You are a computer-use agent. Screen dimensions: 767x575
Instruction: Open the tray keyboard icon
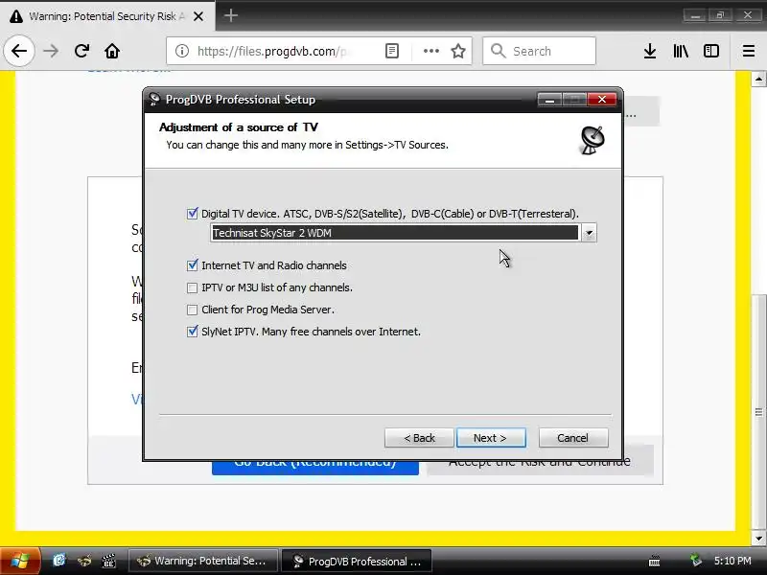[654, 561]
